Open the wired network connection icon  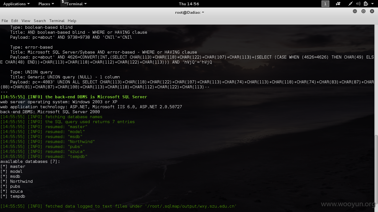[351, 4]
